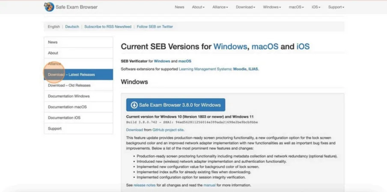
Task: Click the iOS link in the page heading
Action: pos(303,47)
